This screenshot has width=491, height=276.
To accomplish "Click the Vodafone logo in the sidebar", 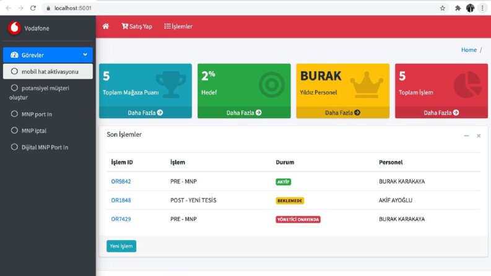I will [14, 28].
